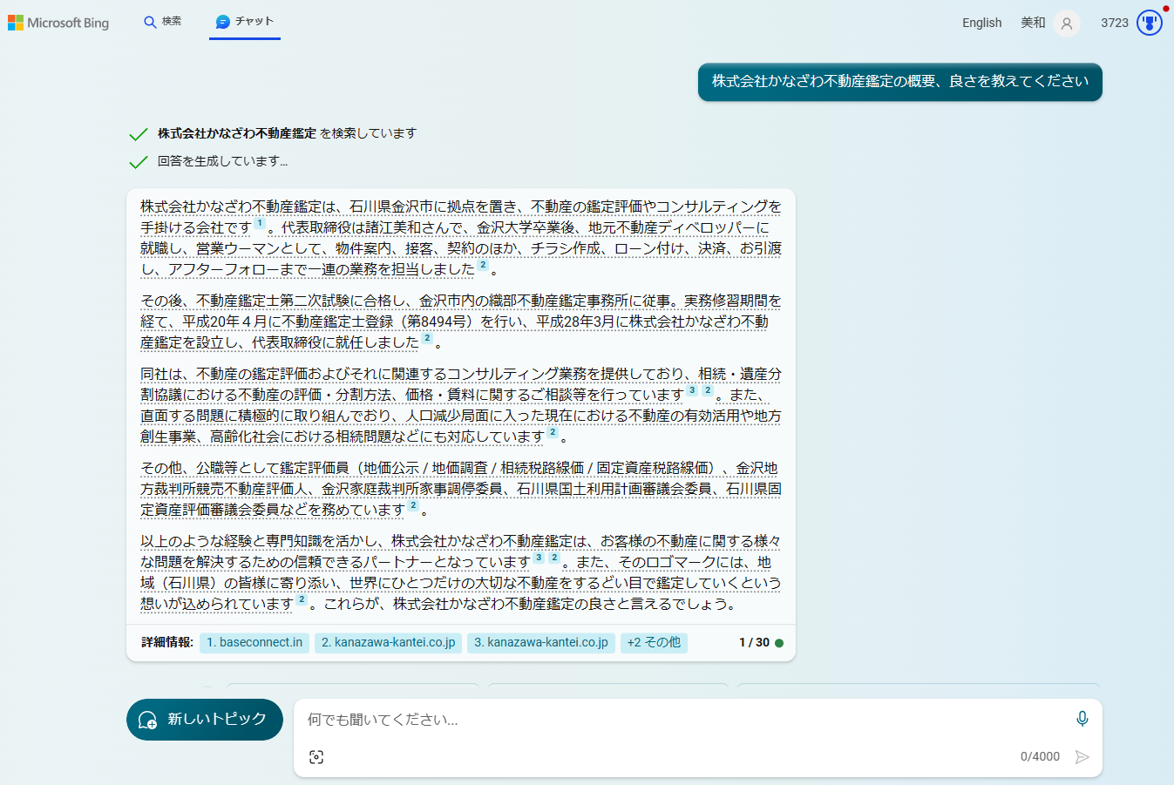Open the 検索 search tab
The height and width of the screenshot is (785, 1174).
coord(163,22)
